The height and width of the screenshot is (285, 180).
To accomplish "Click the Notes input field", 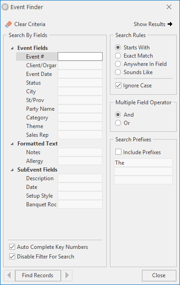I will (x=80, y=152).
